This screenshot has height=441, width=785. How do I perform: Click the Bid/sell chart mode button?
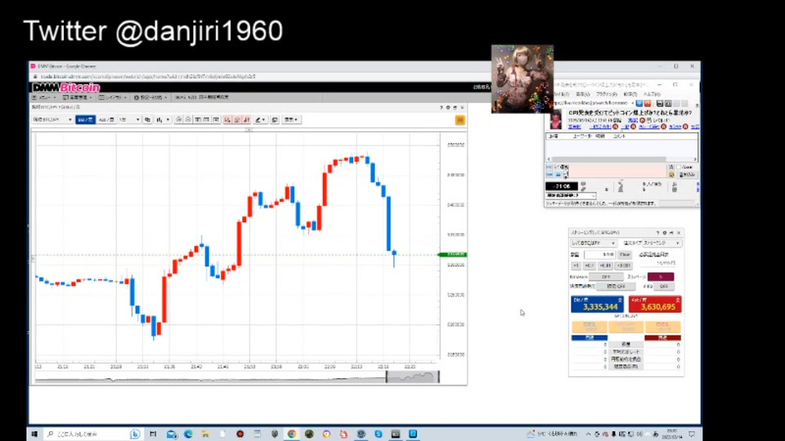pyautogui.click(x=85, y=120)
